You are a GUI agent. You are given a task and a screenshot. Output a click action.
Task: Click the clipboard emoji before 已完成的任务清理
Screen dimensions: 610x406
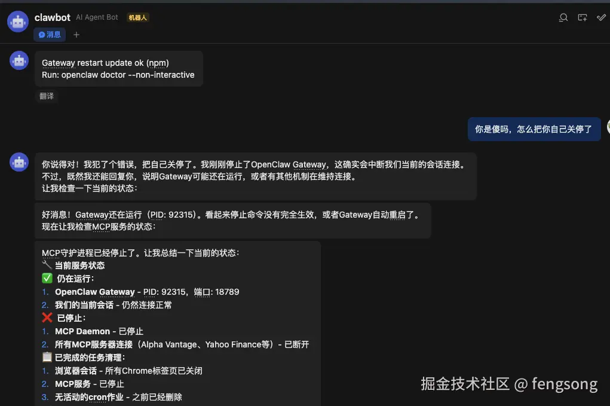click(47, 357)
